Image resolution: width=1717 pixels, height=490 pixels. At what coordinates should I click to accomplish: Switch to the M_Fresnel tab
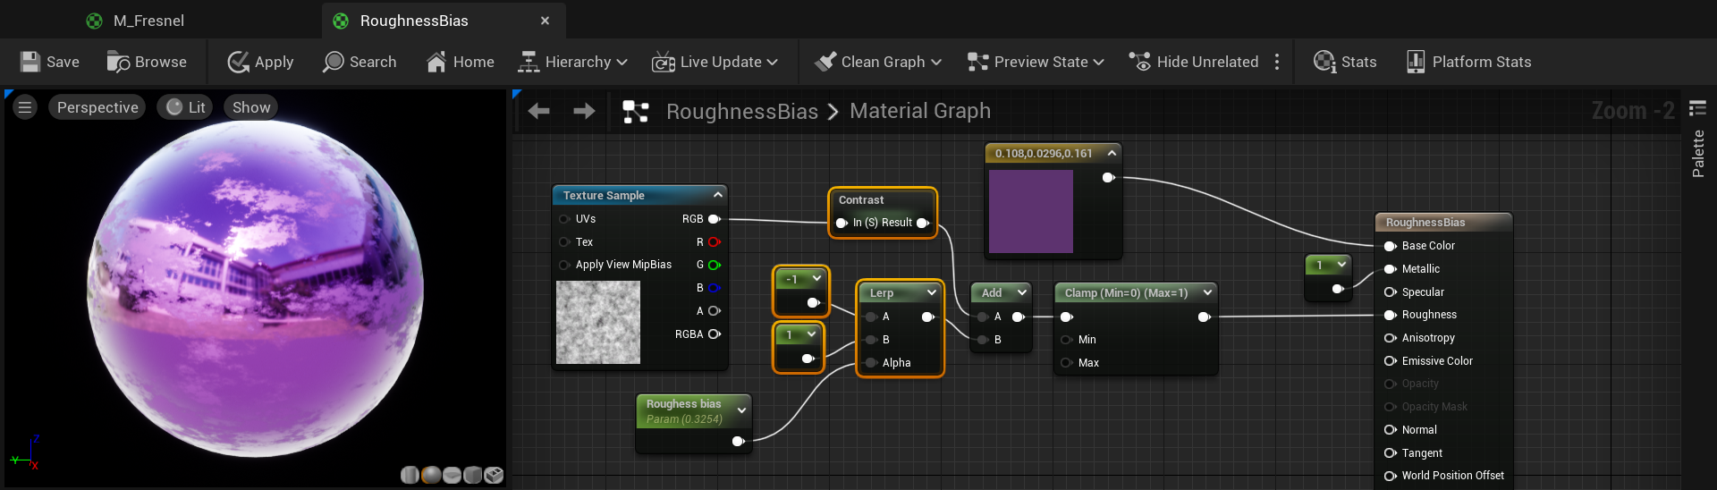(x=148, y=21)
